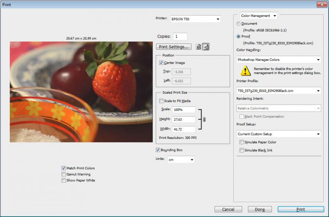This screenshot has height=217, width=329.
Task: Open the Units dropdown set to cm
Action: [181, 160]
